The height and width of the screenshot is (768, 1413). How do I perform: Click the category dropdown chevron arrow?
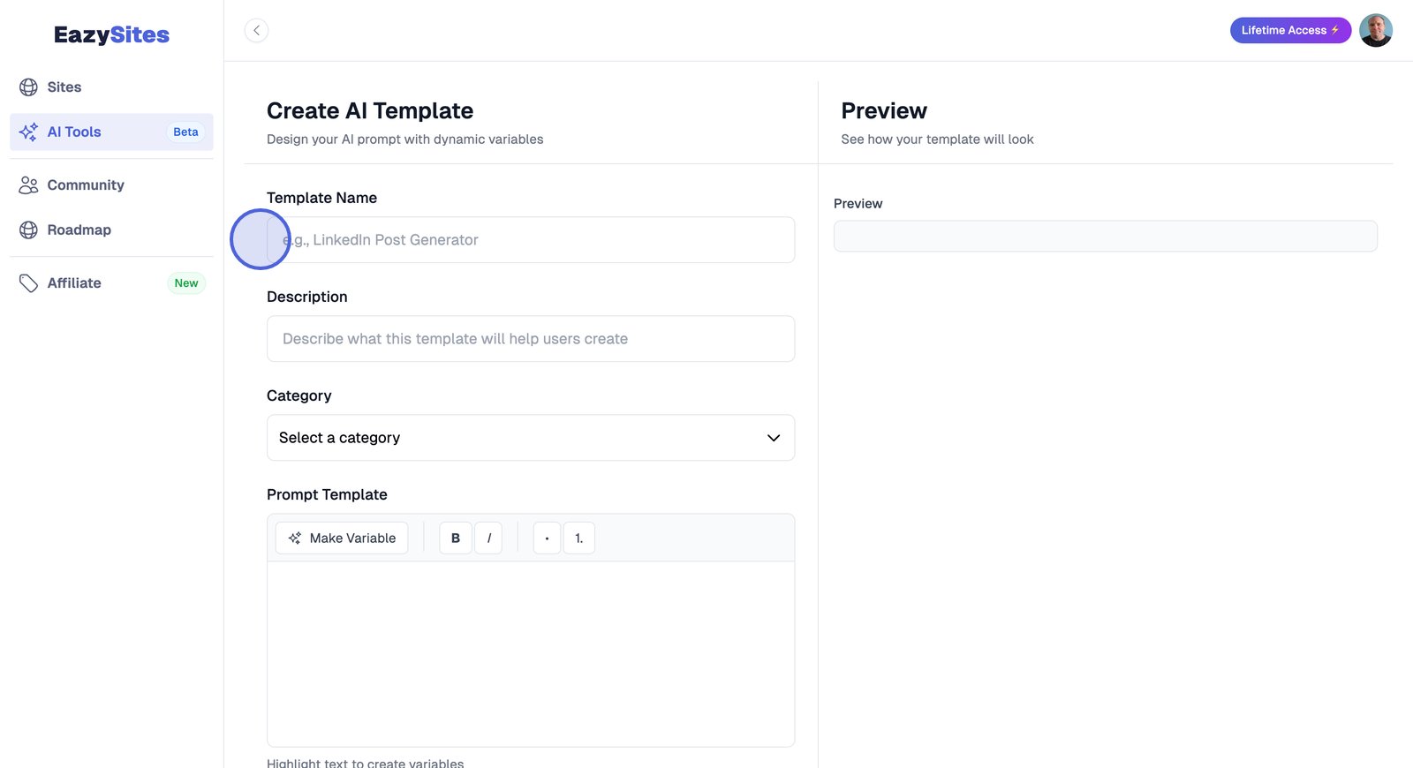point(774,438)
